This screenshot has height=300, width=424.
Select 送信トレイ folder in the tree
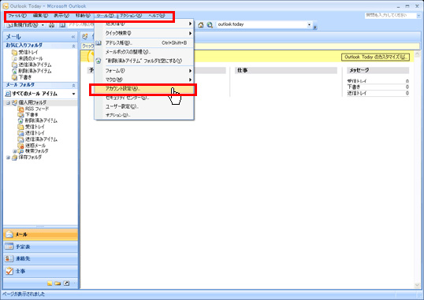(35, 133)
